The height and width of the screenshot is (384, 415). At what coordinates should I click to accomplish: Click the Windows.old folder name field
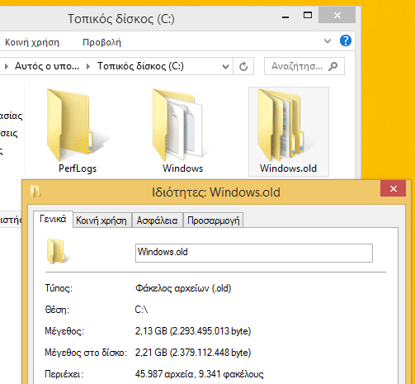tap(254, 253)
